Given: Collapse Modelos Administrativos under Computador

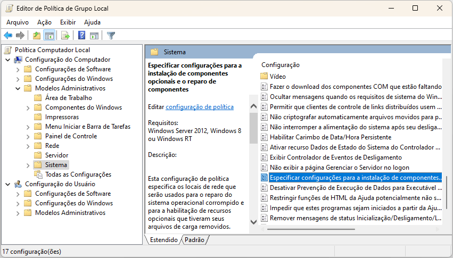Looking at the screenshot, I should (x=18, y=89).
